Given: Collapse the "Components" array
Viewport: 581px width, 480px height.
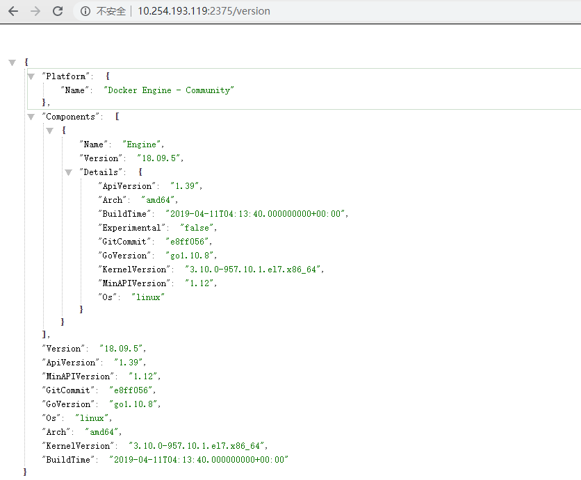Looking at the screenshot, I should coord(31,117).
